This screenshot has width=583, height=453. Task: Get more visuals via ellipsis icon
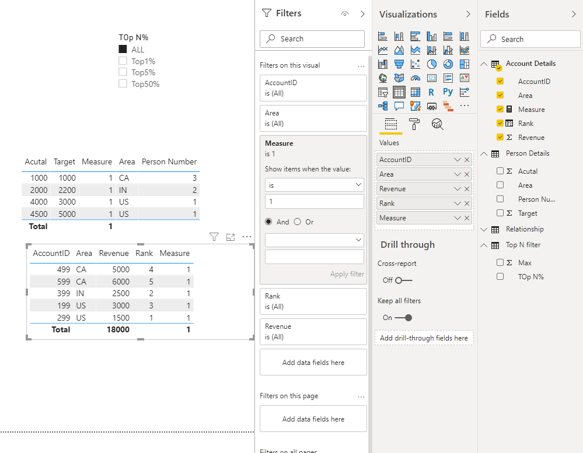(465, 106)
